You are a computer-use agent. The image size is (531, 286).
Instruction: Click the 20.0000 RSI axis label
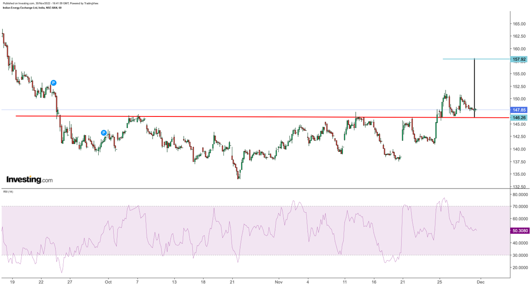click(520, 267)
